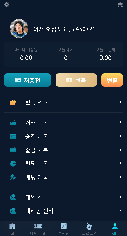Click the agent icon beside 대리점 센터

13,211
